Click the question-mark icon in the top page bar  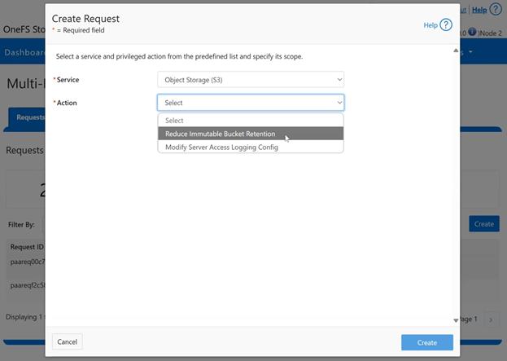coord(496,9)
